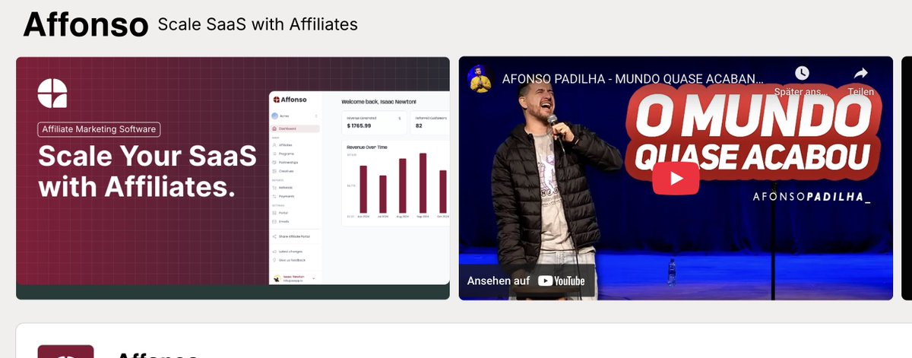The image size is (912, 358).
Task: Click Latest changes in preview sidebar
Action: coord(287,251)
